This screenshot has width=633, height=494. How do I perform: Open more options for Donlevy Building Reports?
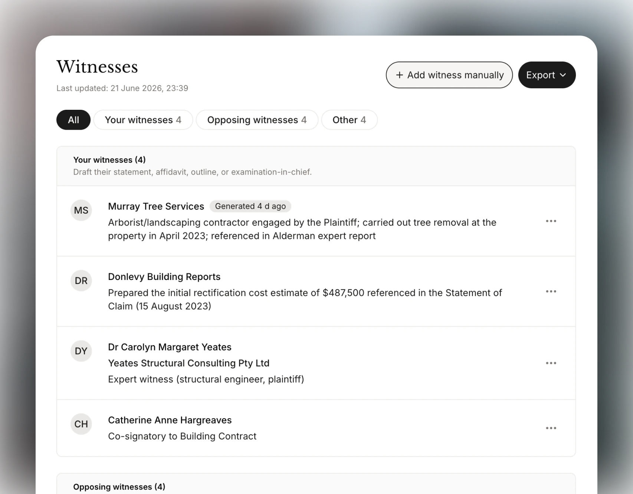tap(551, 292)
